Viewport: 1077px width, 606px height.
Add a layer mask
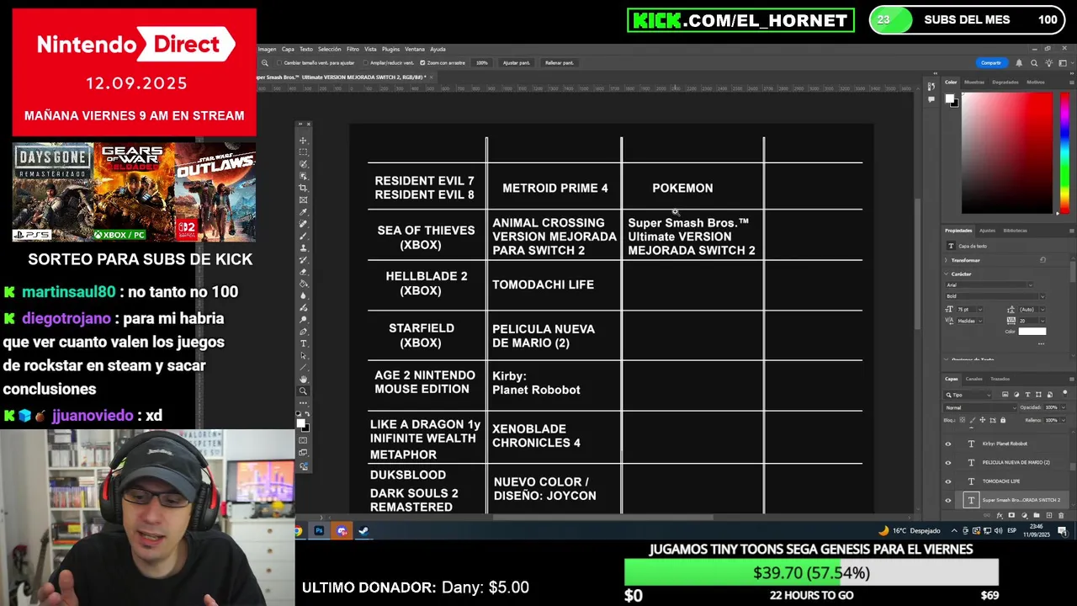tap(1011, 515)
